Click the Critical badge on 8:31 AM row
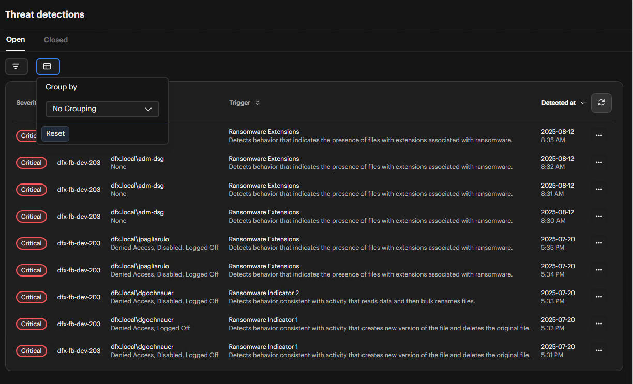 coord(32,190)
